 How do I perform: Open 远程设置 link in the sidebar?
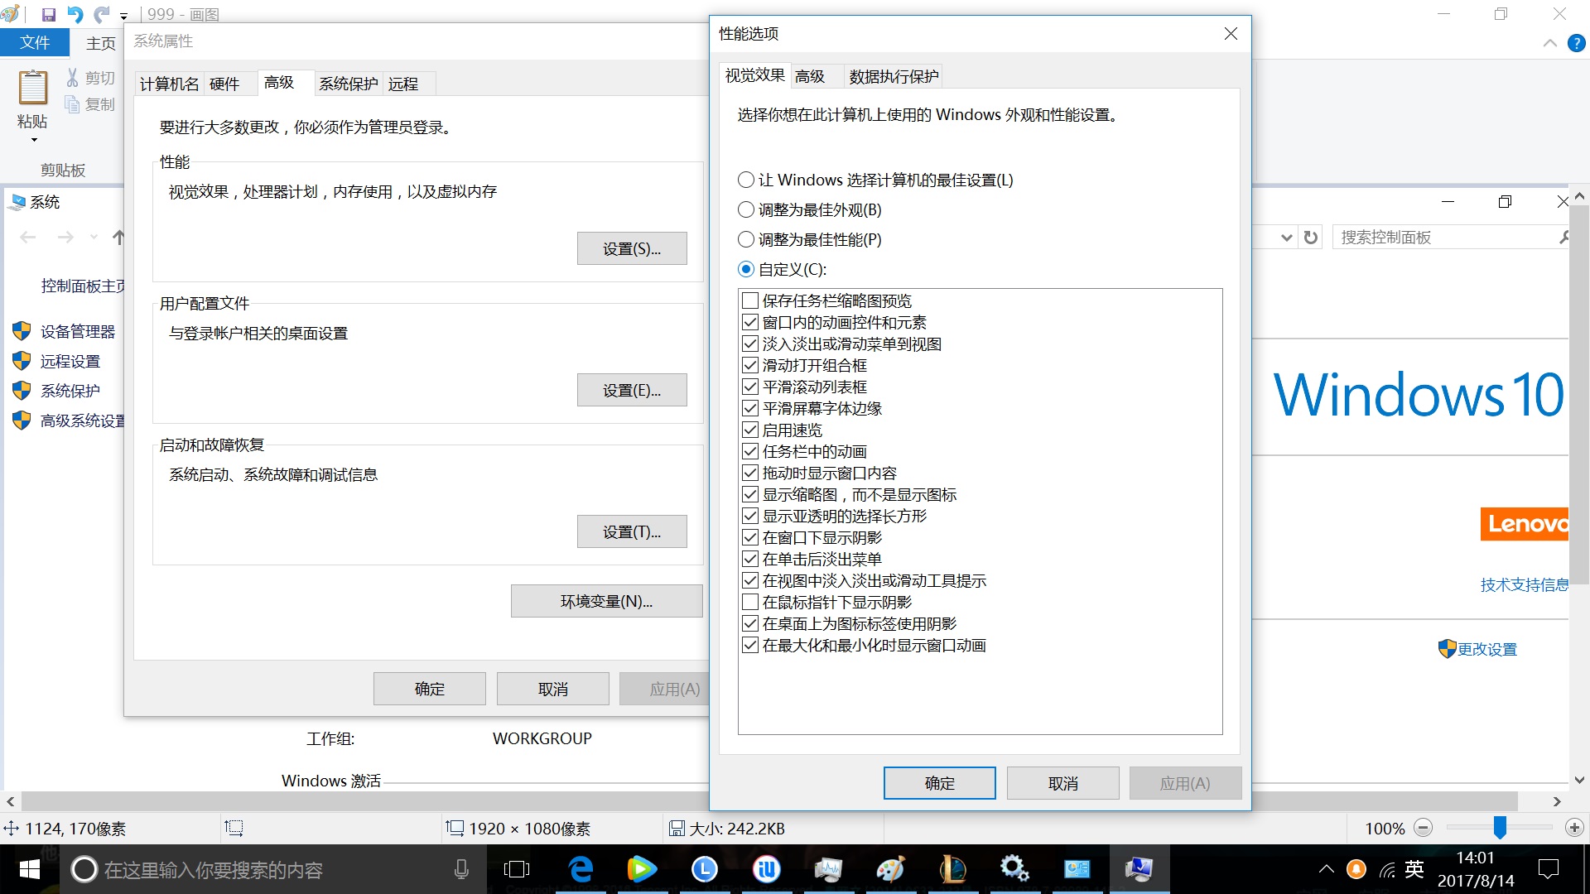72,361
